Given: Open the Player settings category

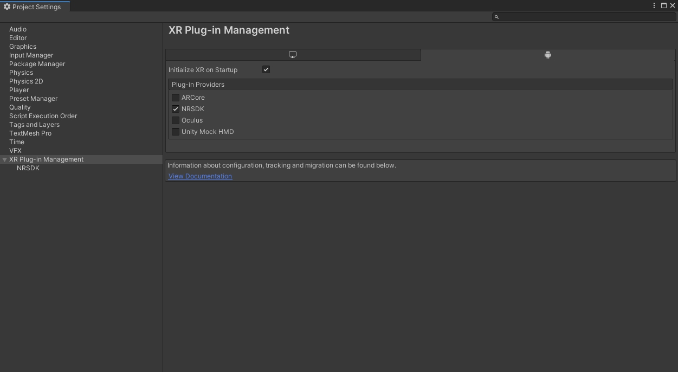Looking at the screenshot, I should (x=19, y=90).
